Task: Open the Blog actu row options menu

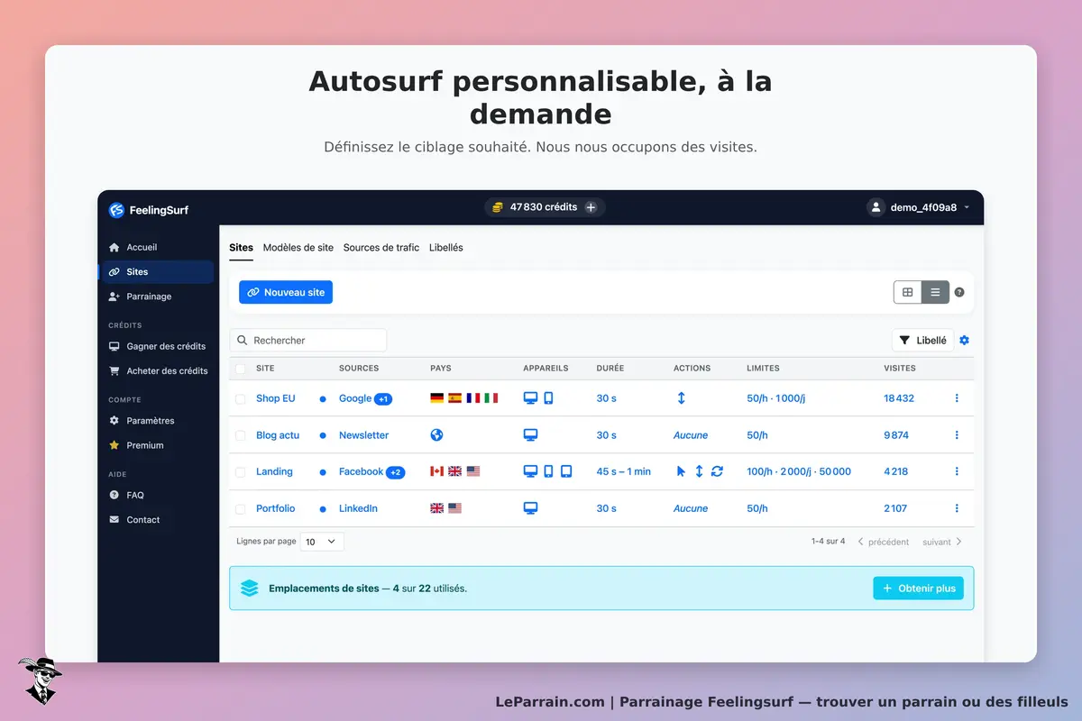Action: (x=957, y=435)
